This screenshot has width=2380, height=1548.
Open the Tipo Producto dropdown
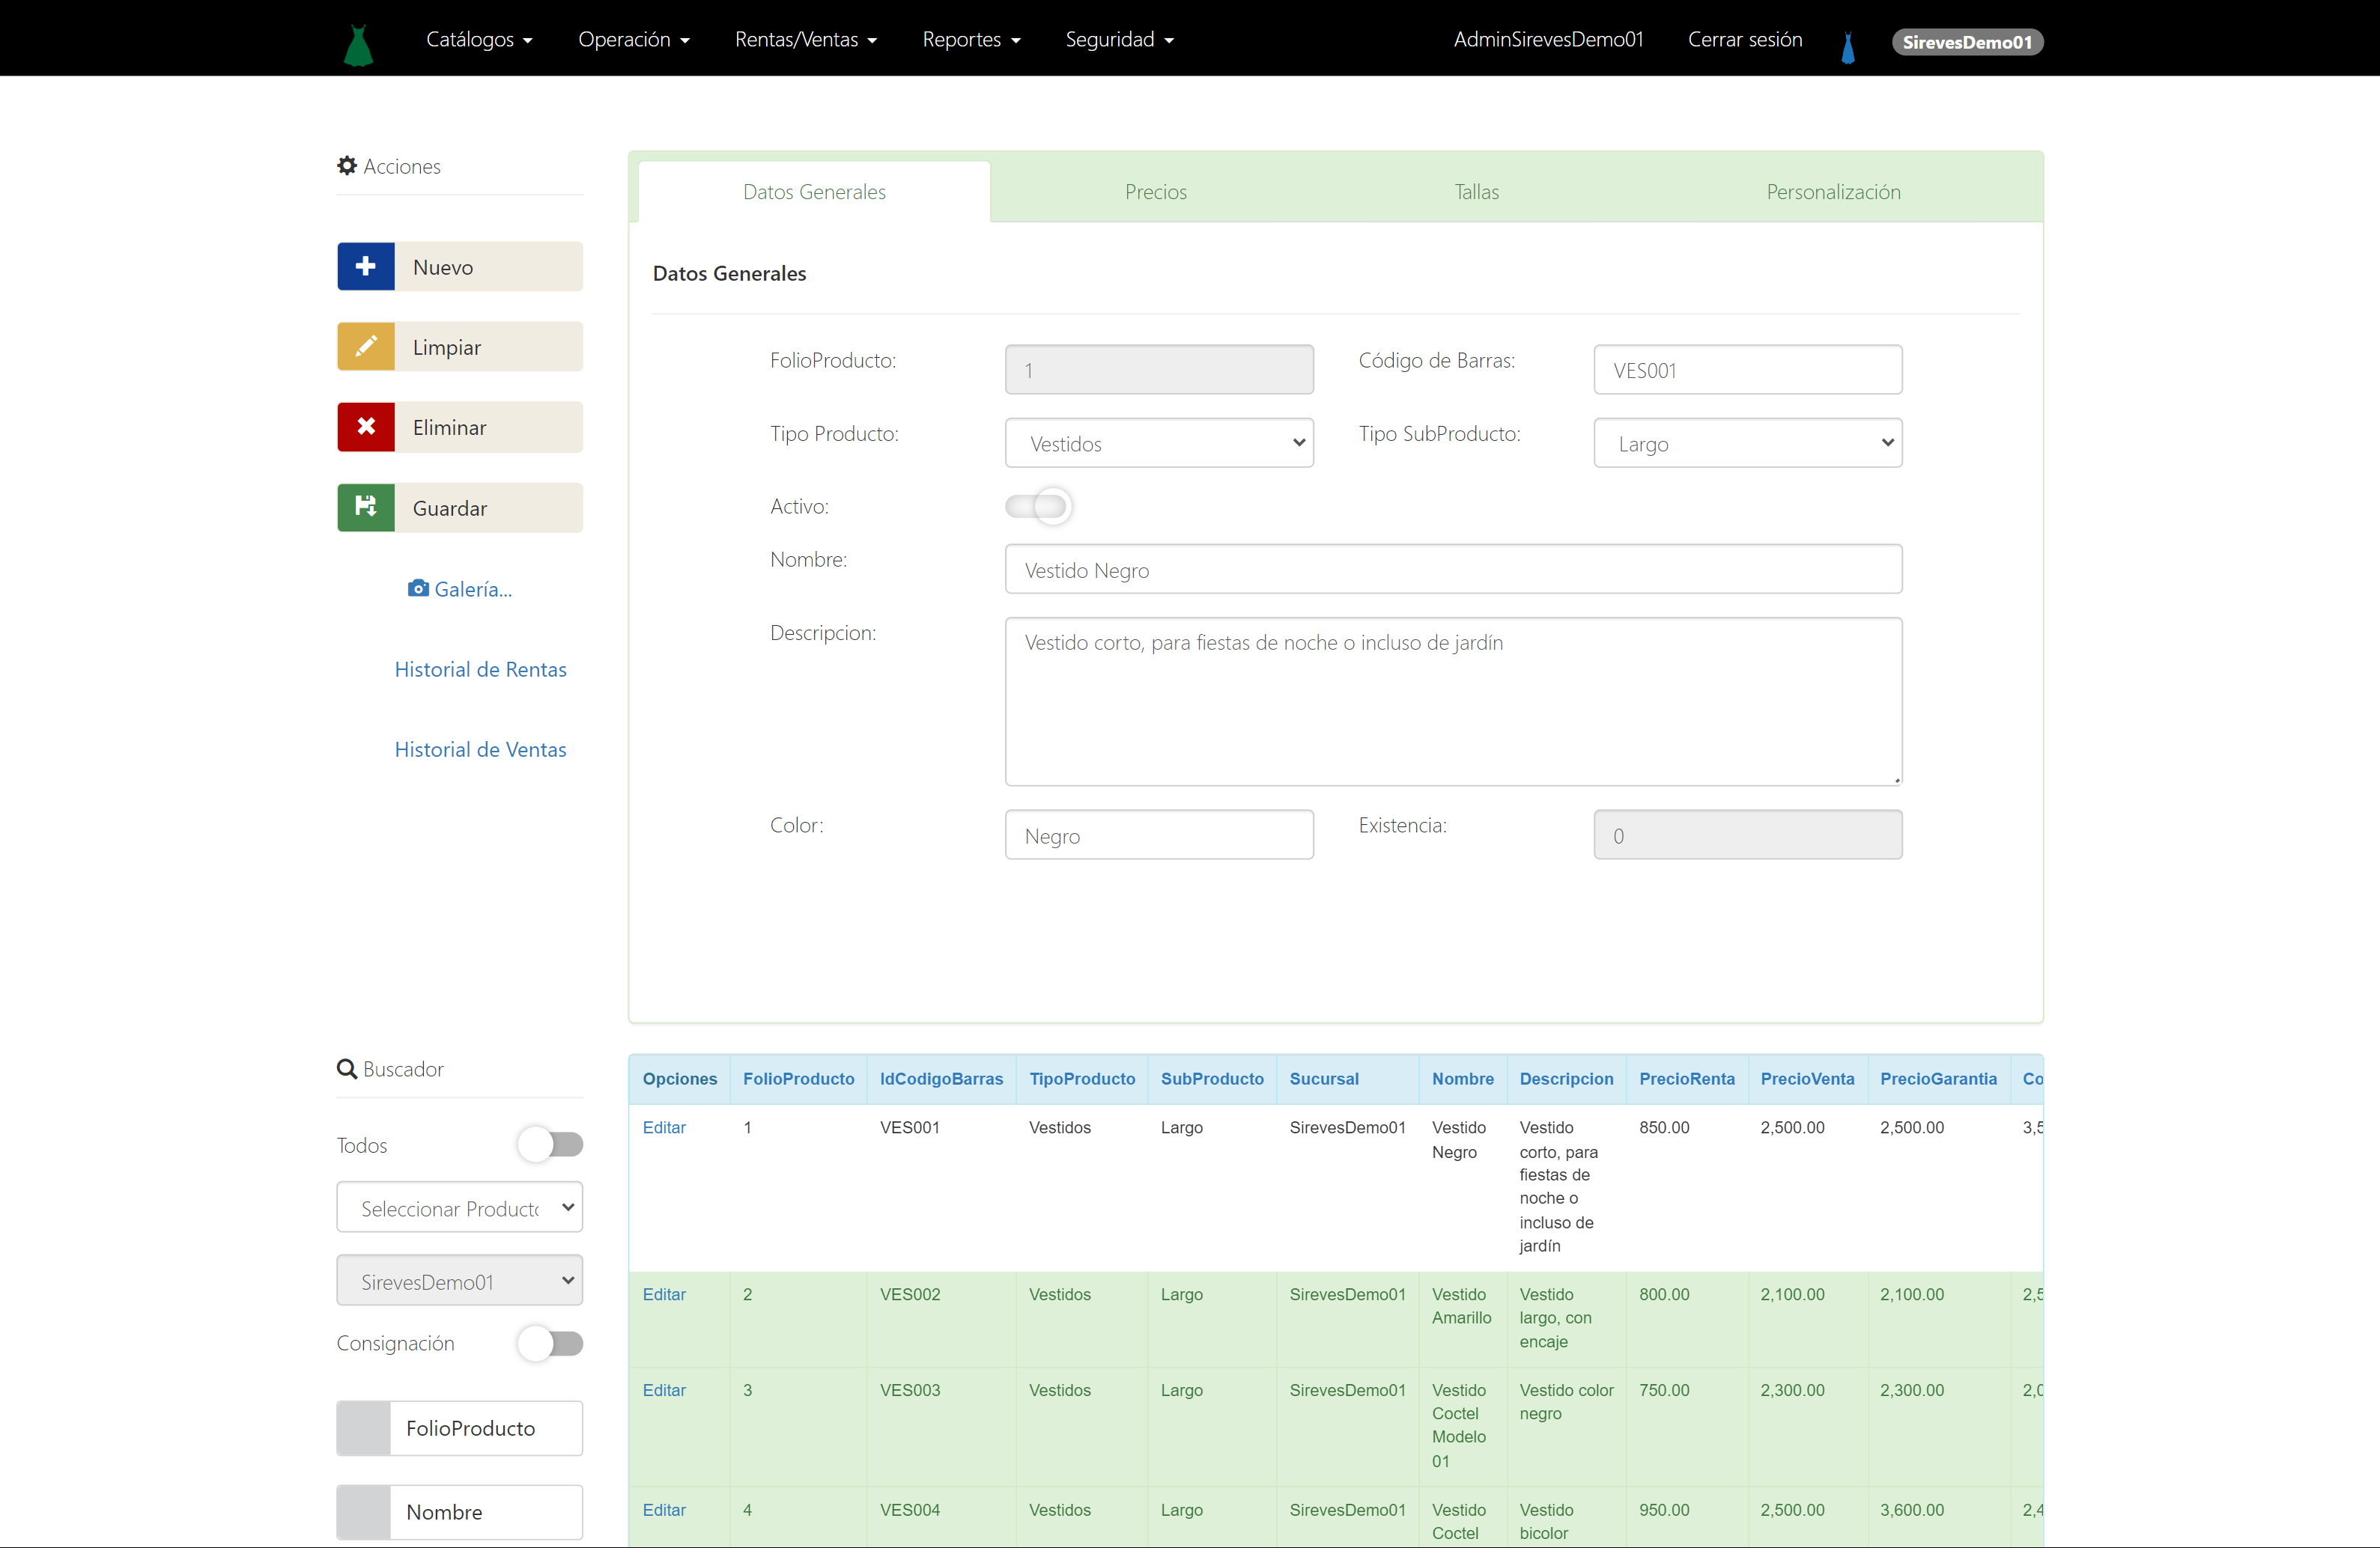1159,442
